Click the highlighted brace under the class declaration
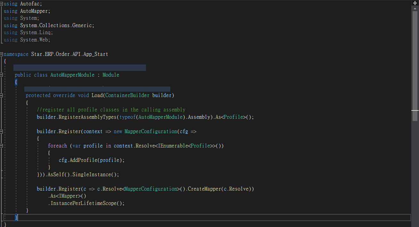 coord(16,82)
